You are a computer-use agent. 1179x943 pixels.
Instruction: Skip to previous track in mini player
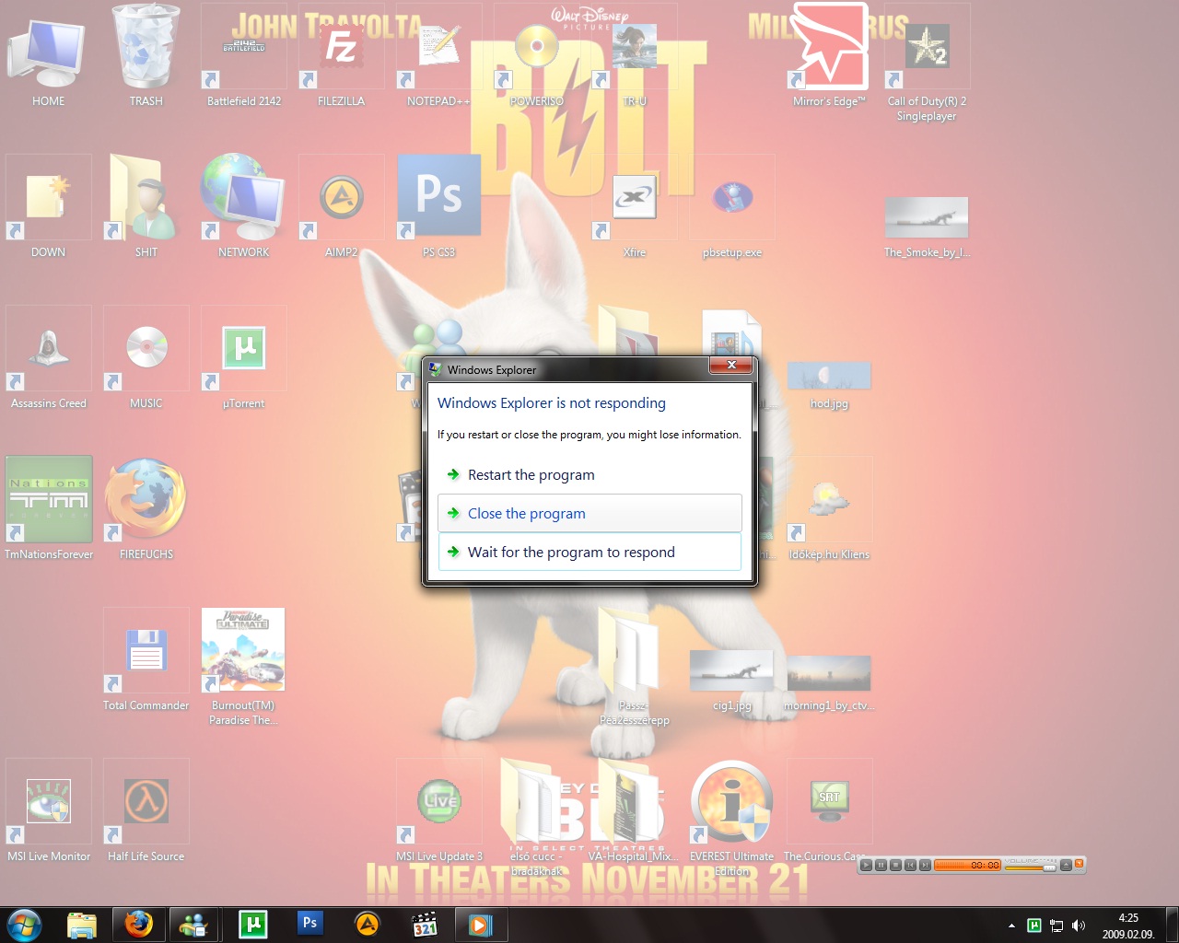(x=910, y=865)
